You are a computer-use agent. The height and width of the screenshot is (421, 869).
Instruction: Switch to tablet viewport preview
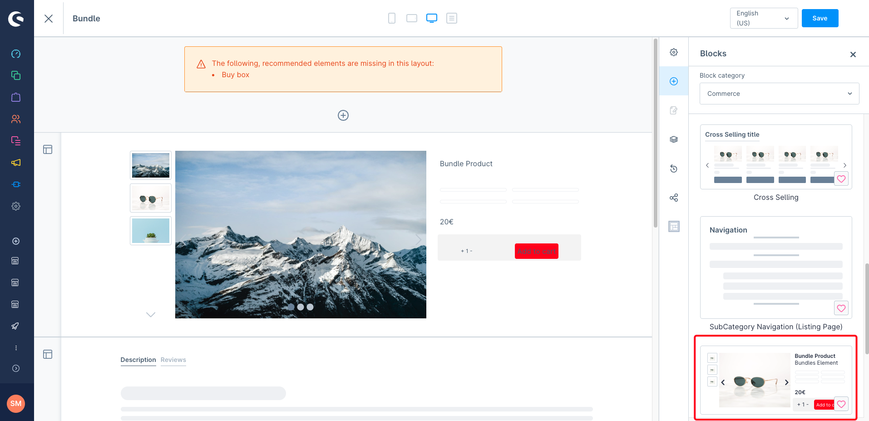click(x=412, y=18)
